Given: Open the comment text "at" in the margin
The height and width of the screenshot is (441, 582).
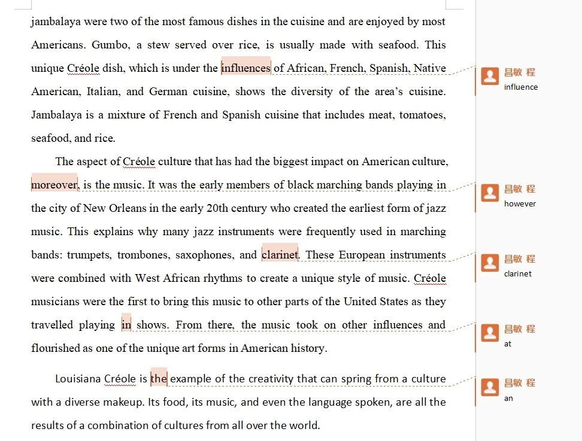Looking at the screenshot, I should coord(508,344).
